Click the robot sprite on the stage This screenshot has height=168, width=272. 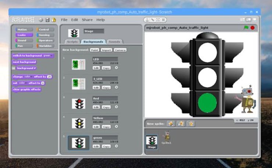click(x=248, y=99)
